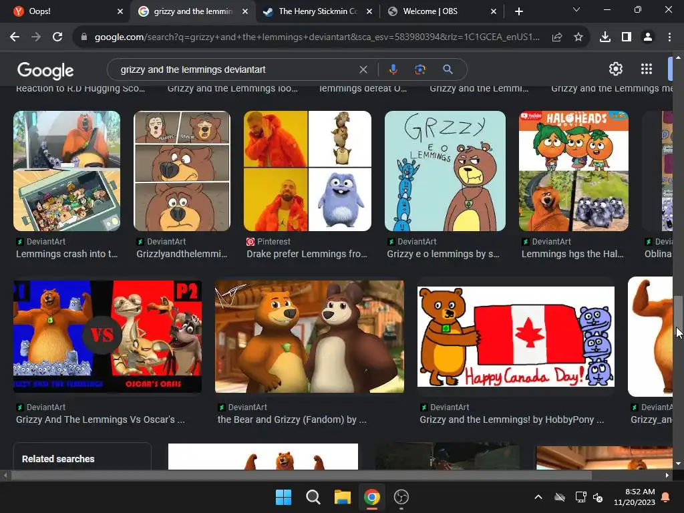The image size is (684, 513).
Task: Open OBS Studio from taskbar
Action: [x=401, y=497]
